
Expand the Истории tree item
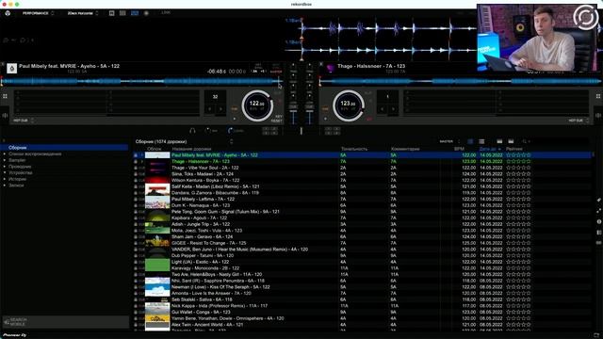[x=5, y=179]
